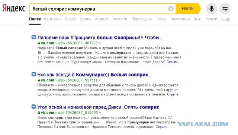Viewport: 238px width, 135px height.
Task: Open the Услуги tab
Action: point(212,19)
